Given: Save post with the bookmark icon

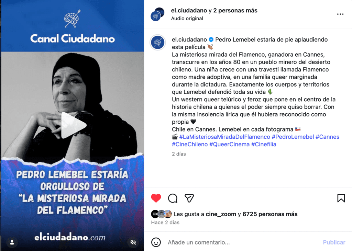Looking at the screenshot, I should point(341,198).
